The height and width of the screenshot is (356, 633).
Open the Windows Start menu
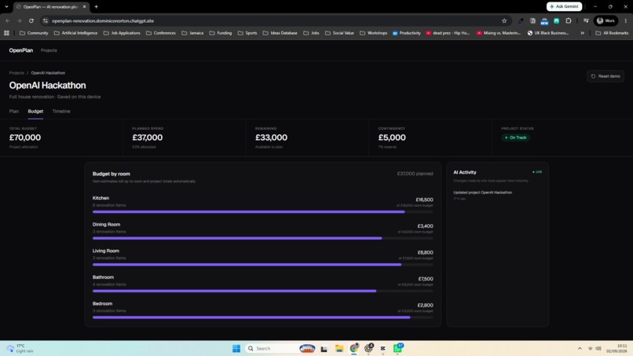(236, 348)
